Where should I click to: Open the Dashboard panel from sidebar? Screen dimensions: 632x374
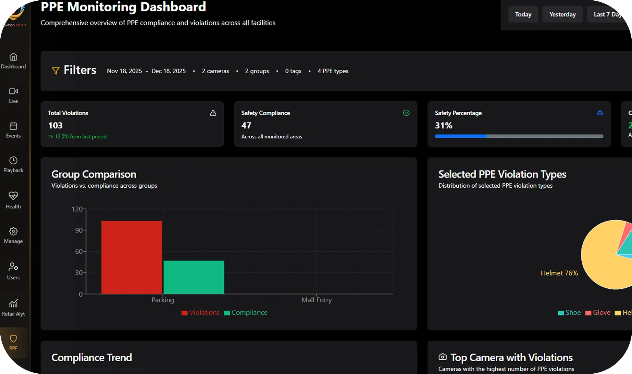click(13, 60)
